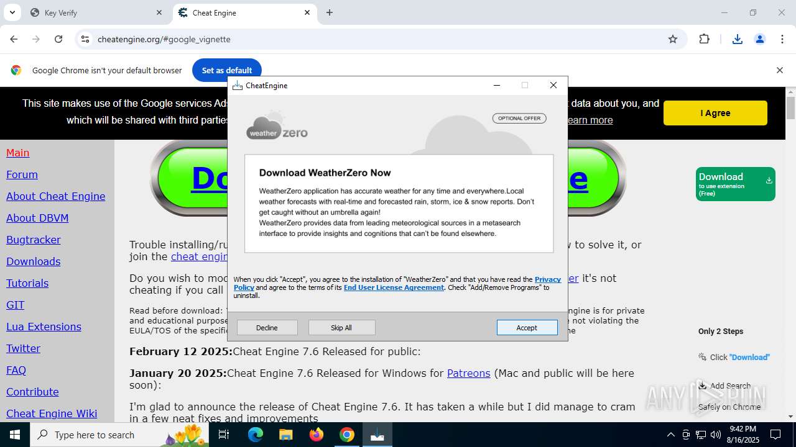The image size is (796, 447).
Task: Open site information icon in address bar
Action: point(85,39)
